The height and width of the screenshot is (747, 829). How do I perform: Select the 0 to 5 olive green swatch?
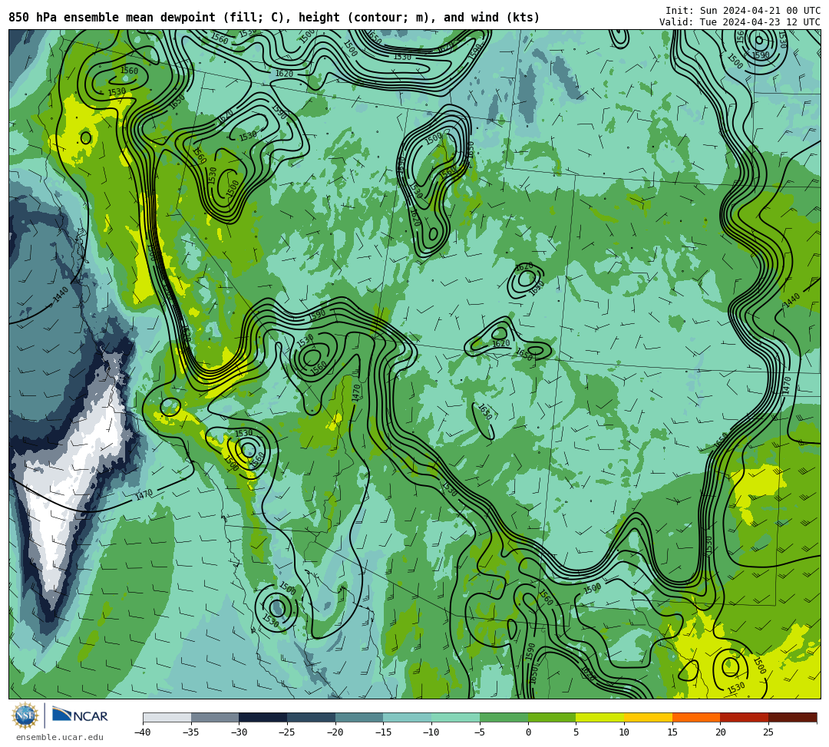(x=552, y=717)
